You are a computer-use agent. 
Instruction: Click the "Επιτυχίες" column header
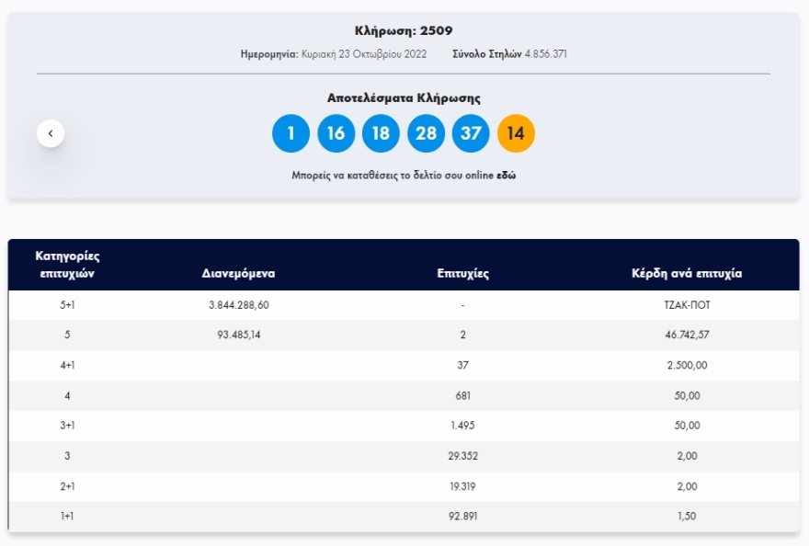462,273
